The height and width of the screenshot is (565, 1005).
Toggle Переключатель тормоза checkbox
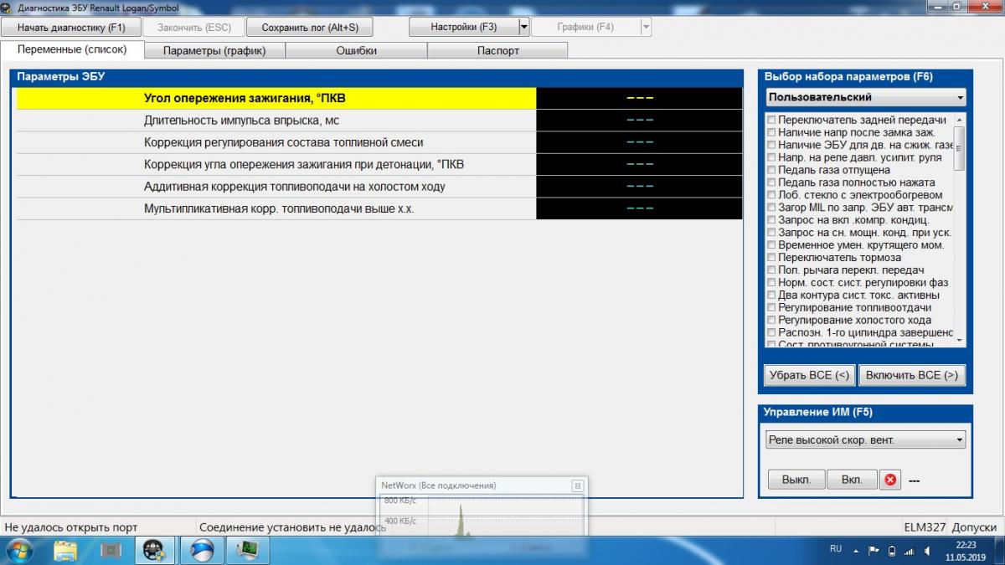(772, 258)
